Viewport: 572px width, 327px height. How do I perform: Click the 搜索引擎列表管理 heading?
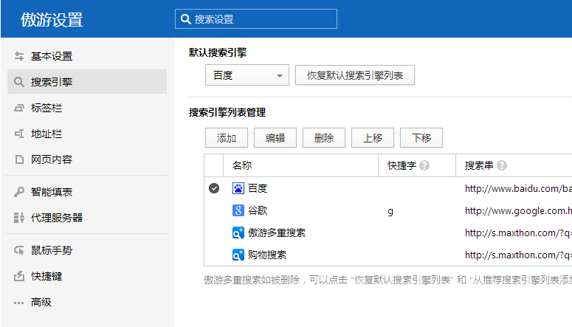[x=227, y=112]
